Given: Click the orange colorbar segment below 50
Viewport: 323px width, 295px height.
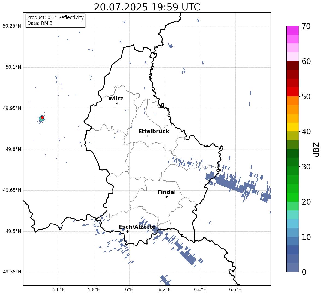Looking at the screenshot, I should click(292, 100).
